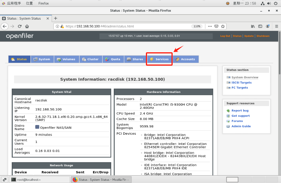The height and width of the screenshot is (183, 281).
Task: Click the FC Targets monitor icon
Action: click(228, 88)
